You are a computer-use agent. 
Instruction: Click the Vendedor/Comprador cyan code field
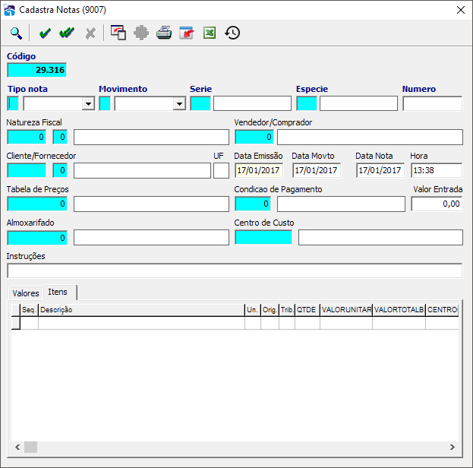click(x=254, y=137)
